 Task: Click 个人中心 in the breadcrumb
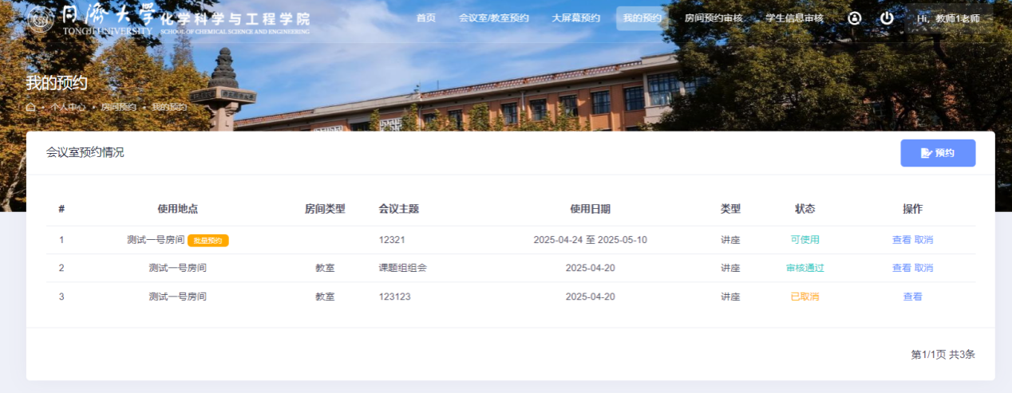tap(67, 107)
